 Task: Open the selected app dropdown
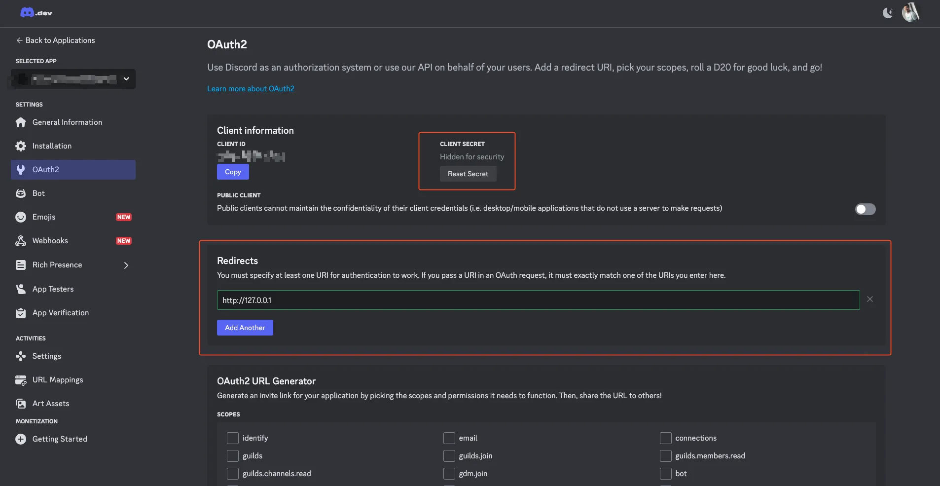pyautogui.click(x=126, y=79)
